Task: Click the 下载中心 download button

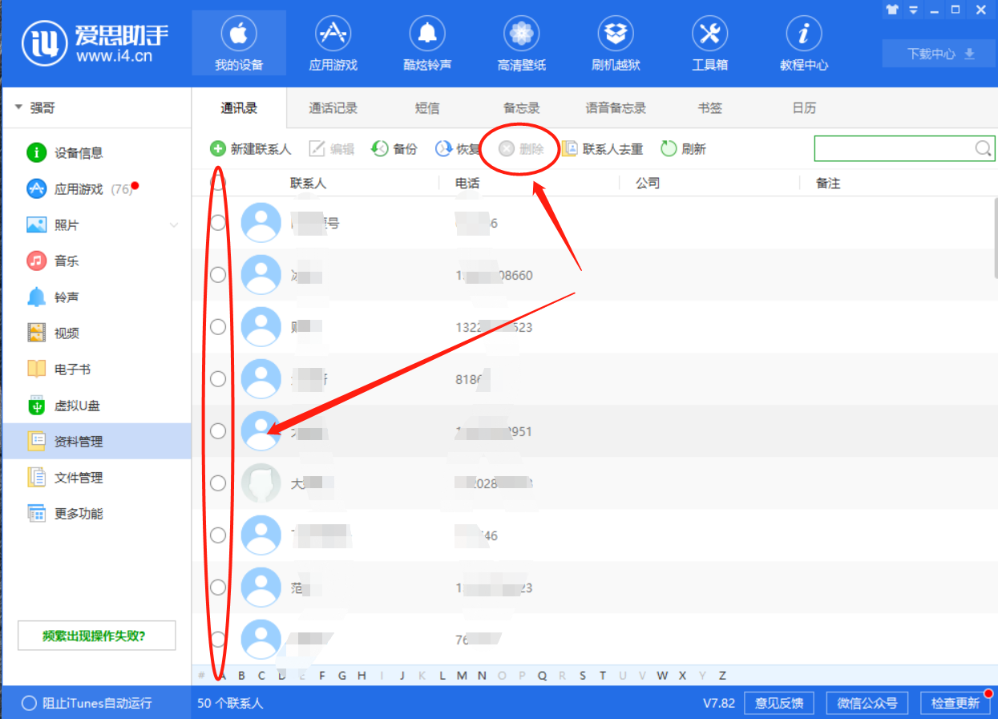Action: click(x=940, y=54)
